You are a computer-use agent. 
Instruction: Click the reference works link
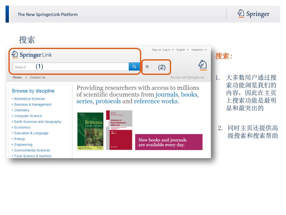156,101
